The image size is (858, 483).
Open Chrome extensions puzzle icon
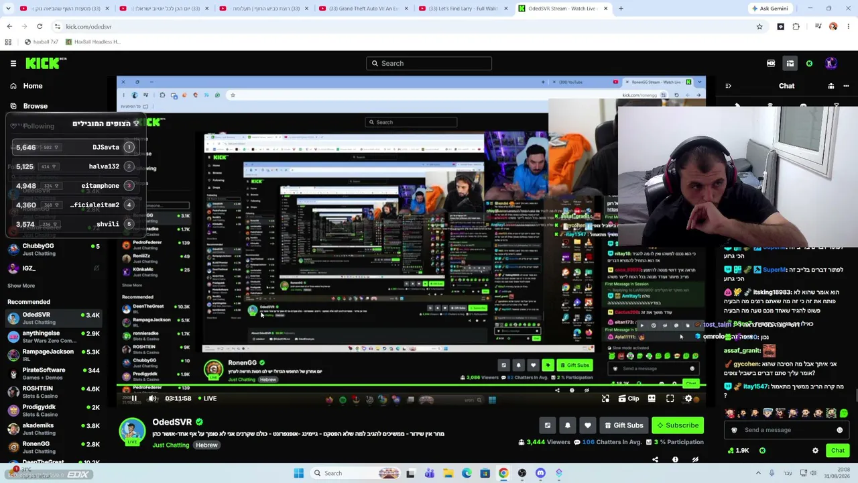tap(796, 27)
